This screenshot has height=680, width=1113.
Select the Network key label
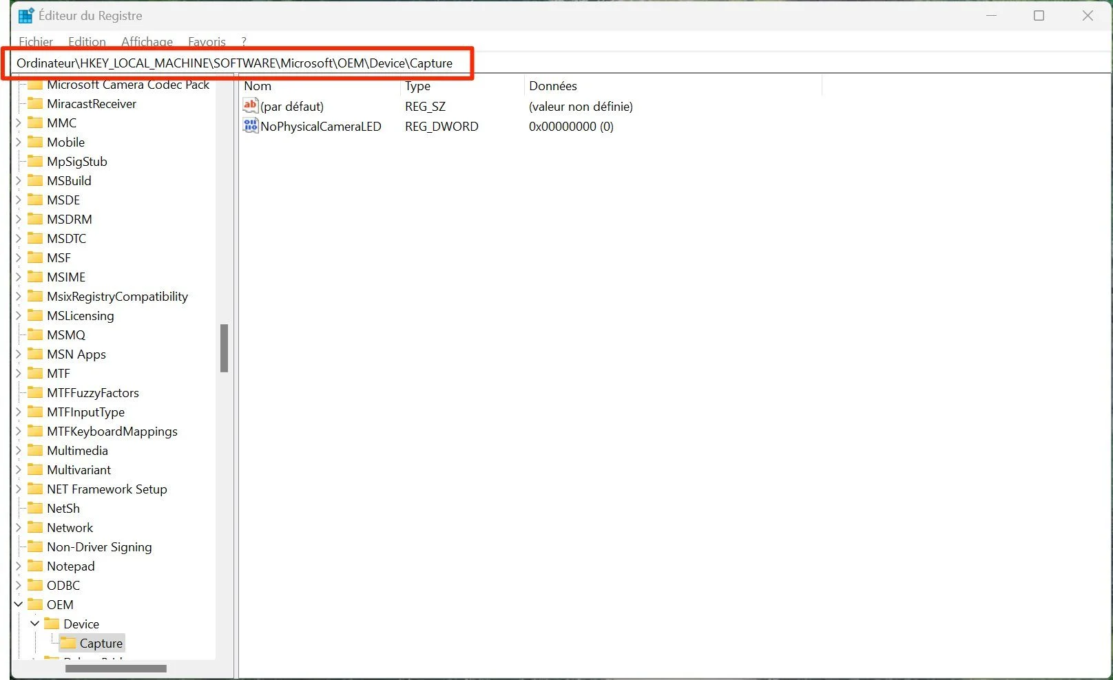click(x=70, y=527)
